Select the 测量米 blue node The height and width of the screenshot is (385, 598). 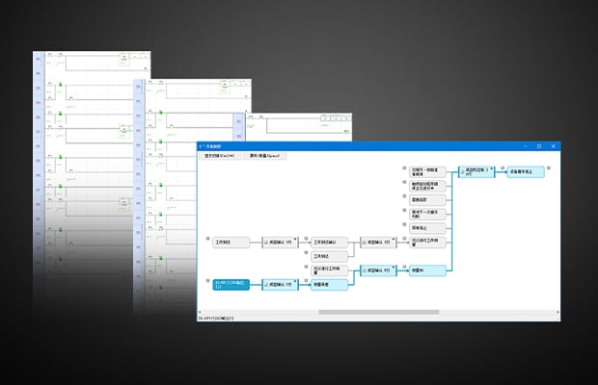pyautogui.click(x=425, y=271)
